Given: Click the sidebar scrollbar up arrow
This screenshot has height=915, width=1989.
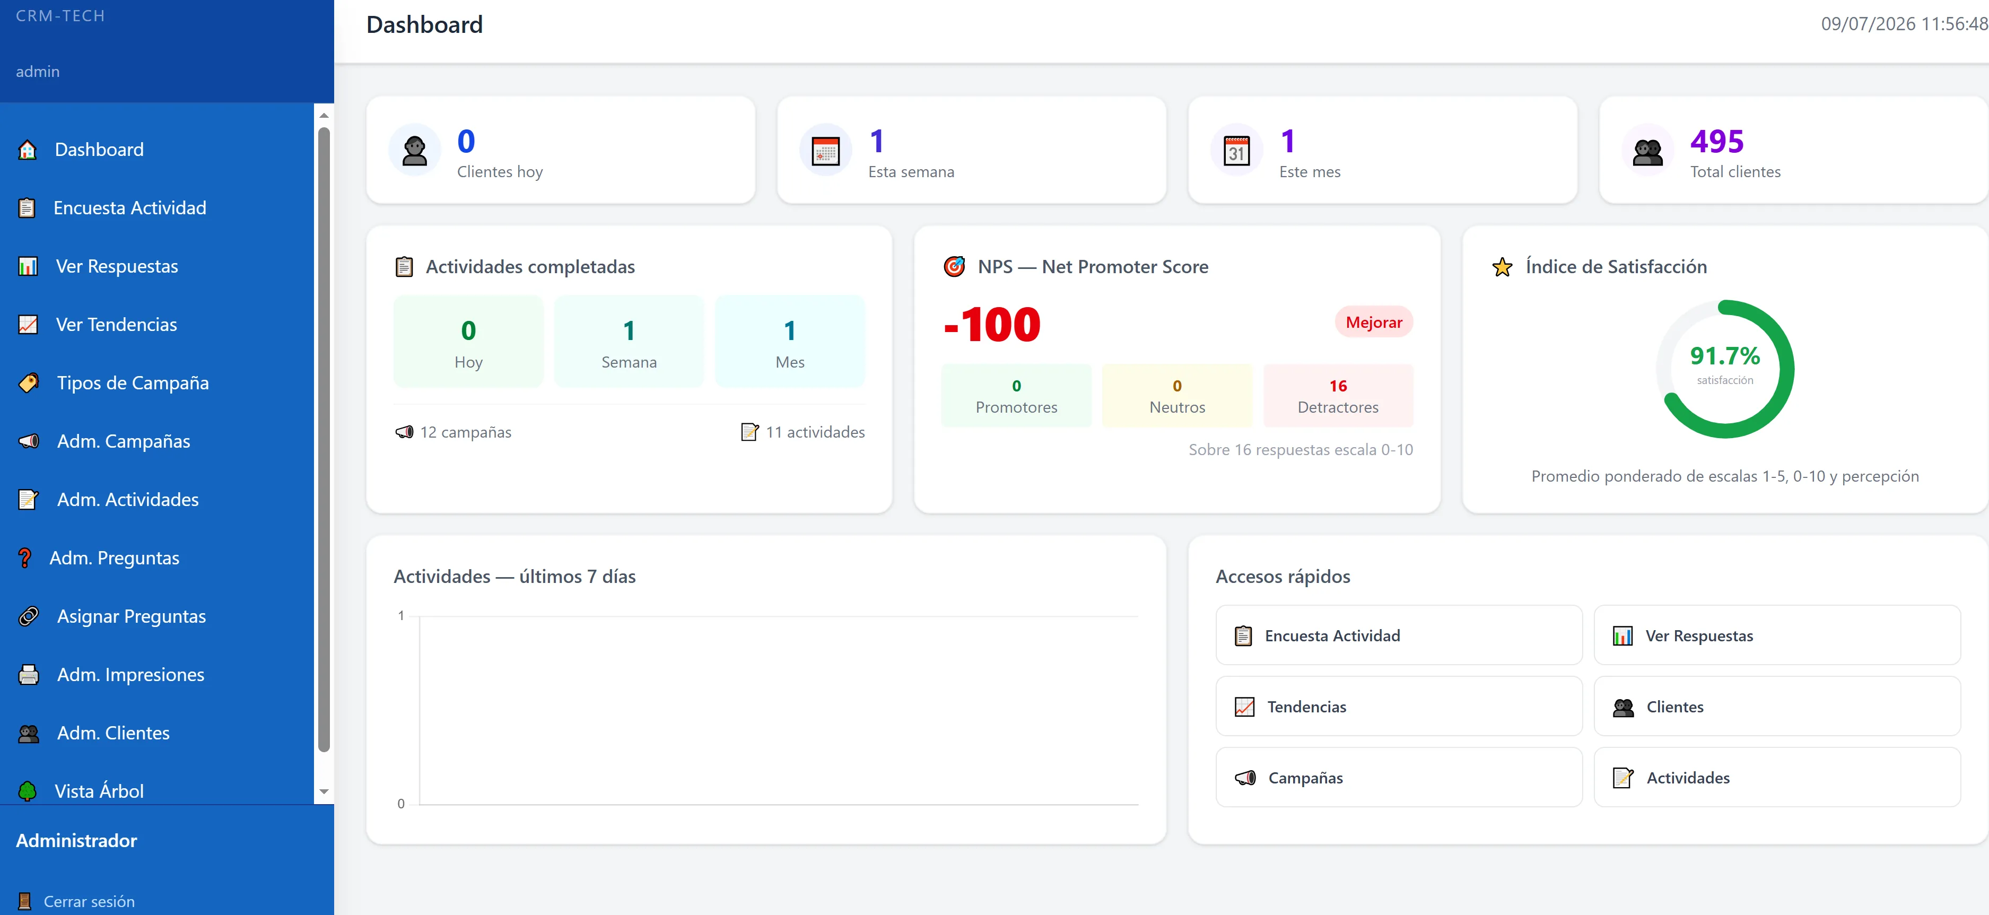Looking at the screenshot, I should (x=324, y=115).
